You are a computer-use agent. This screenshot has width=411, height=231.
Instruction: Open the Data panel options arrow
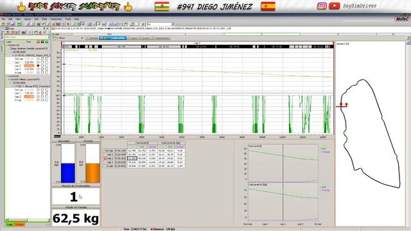coord(48,28)
